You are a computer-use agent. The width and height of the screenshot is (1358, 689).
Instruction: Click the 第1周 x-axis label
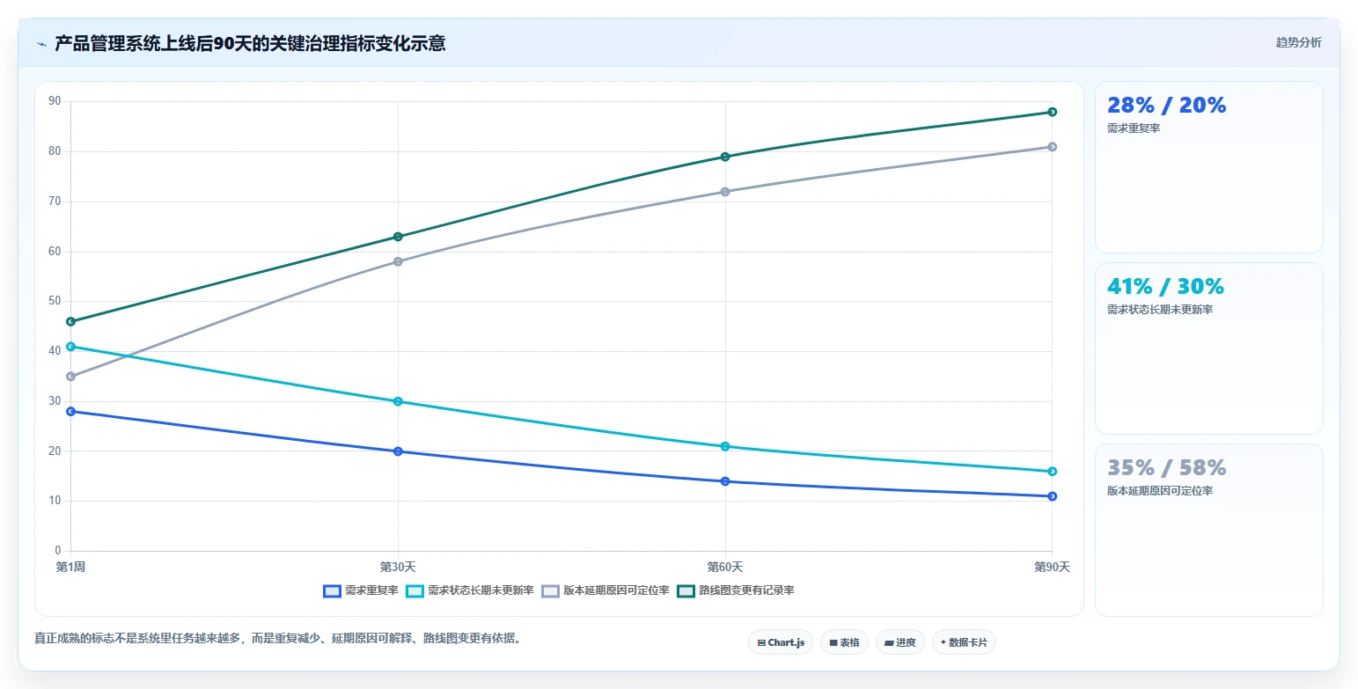(x=70, y=567)
